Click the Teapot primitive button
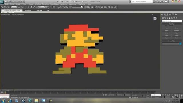Image resolution: width=183 pixels, height=103 pixels. pos(167,38)
